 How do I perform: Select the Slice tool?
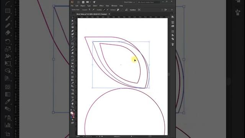pos(72,100)
